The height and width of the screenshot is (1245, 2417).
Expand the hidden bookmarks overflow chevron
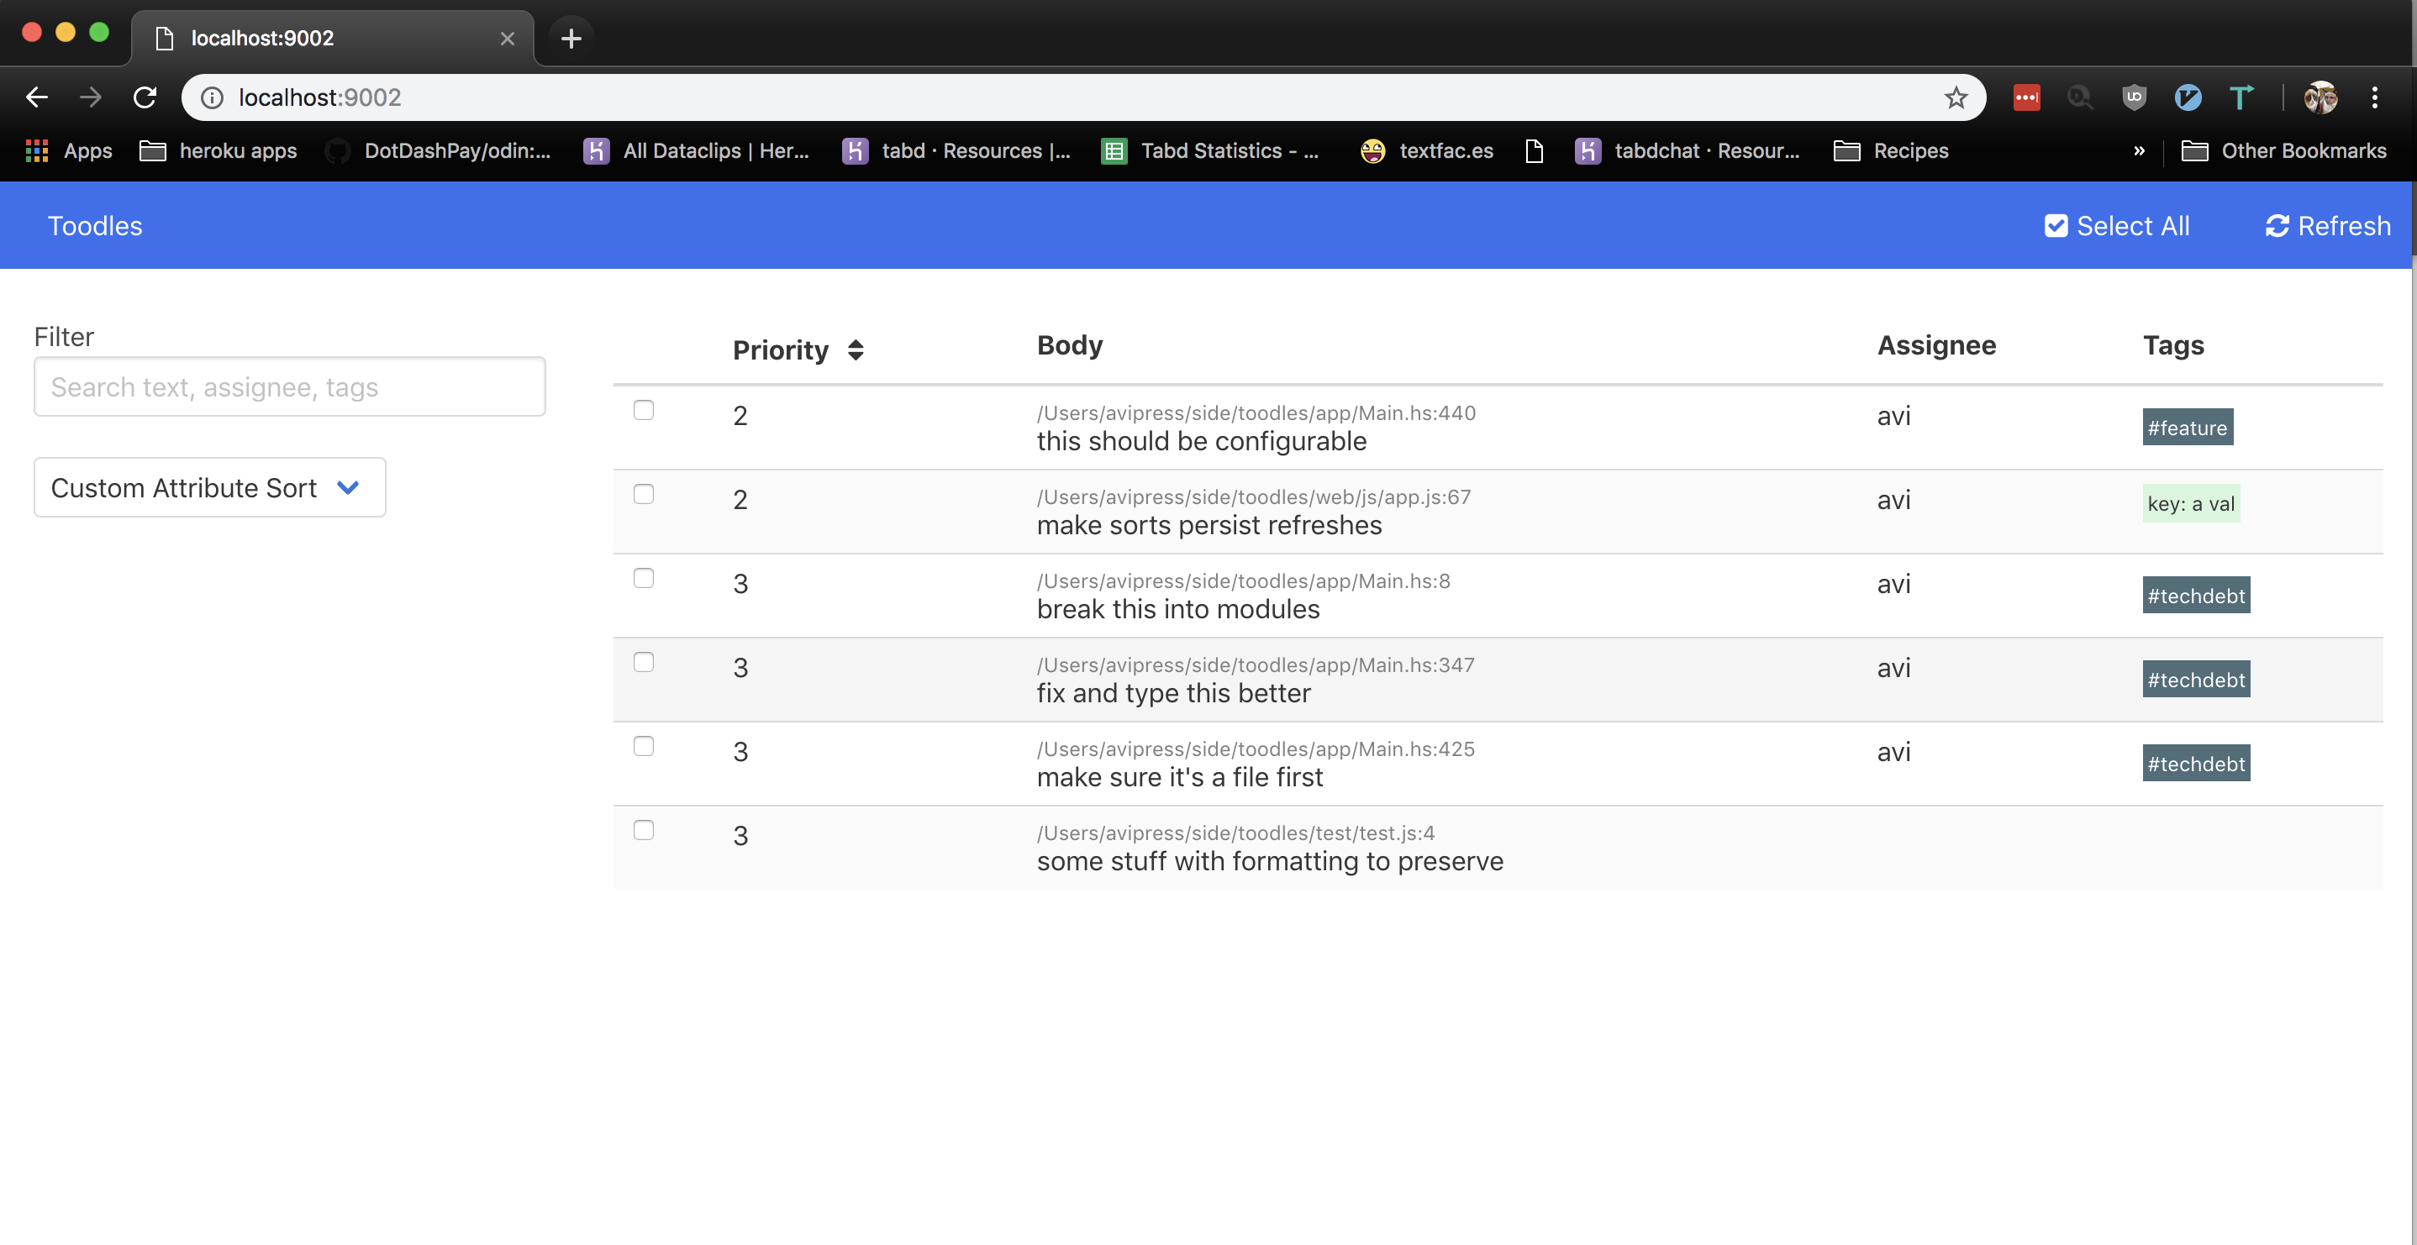pos(2138,150)
